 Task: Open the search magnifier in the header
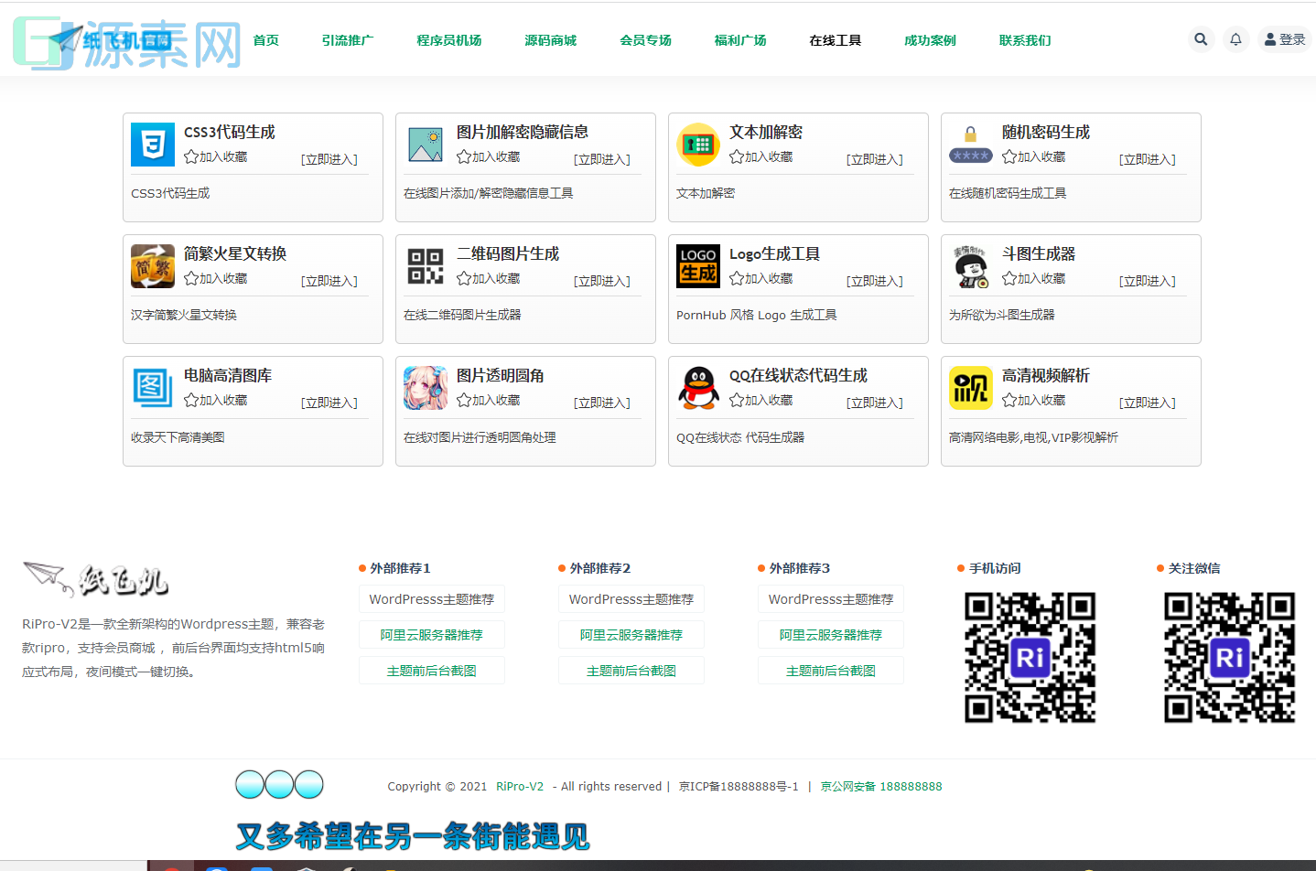(1200, 39)
